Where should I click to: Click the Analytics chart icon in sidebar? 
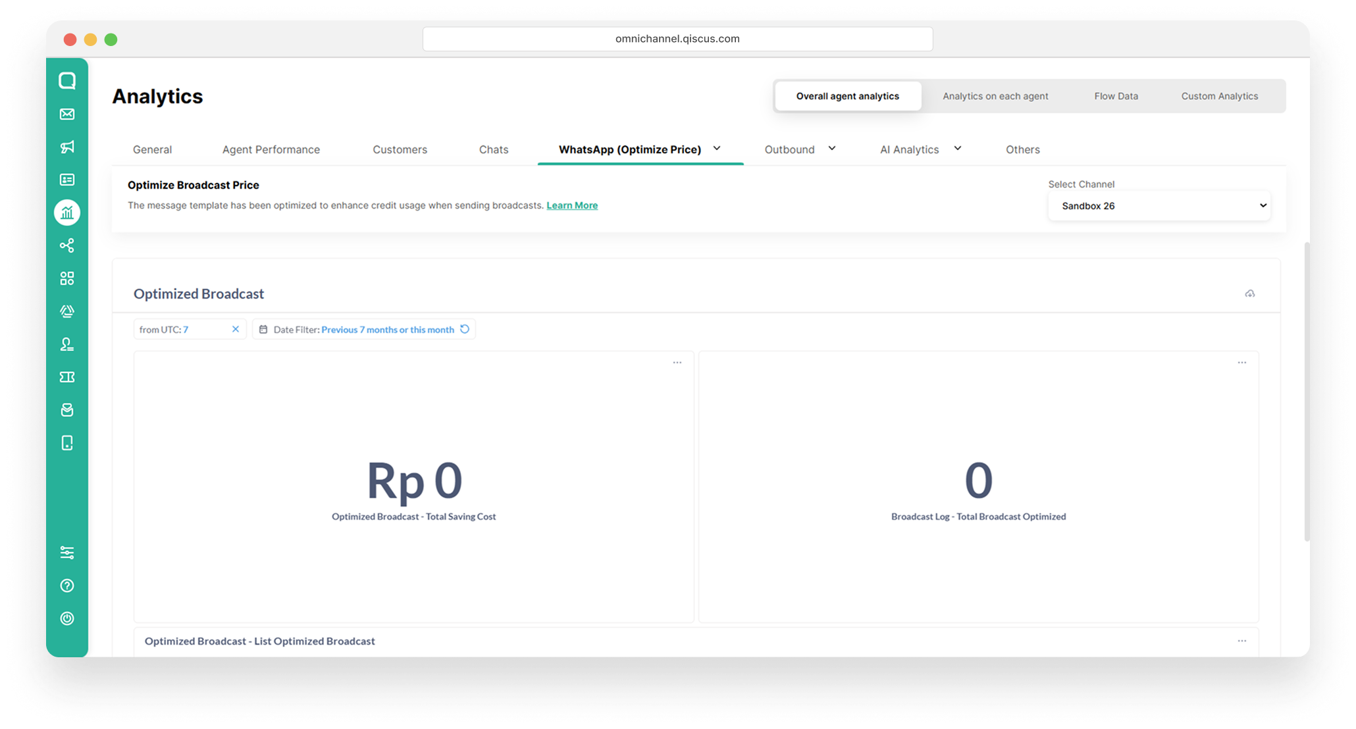tap(67, 213)
